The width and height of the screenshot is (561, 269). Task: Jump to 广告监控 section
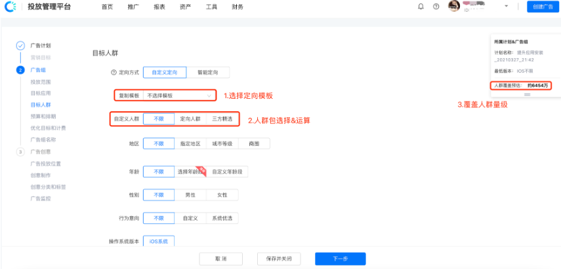click(x=41, y=198)
